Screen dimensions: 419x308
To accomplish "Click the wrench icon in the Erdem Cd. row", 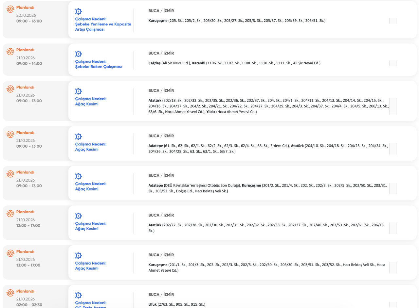I will click(x=78, y=137).
